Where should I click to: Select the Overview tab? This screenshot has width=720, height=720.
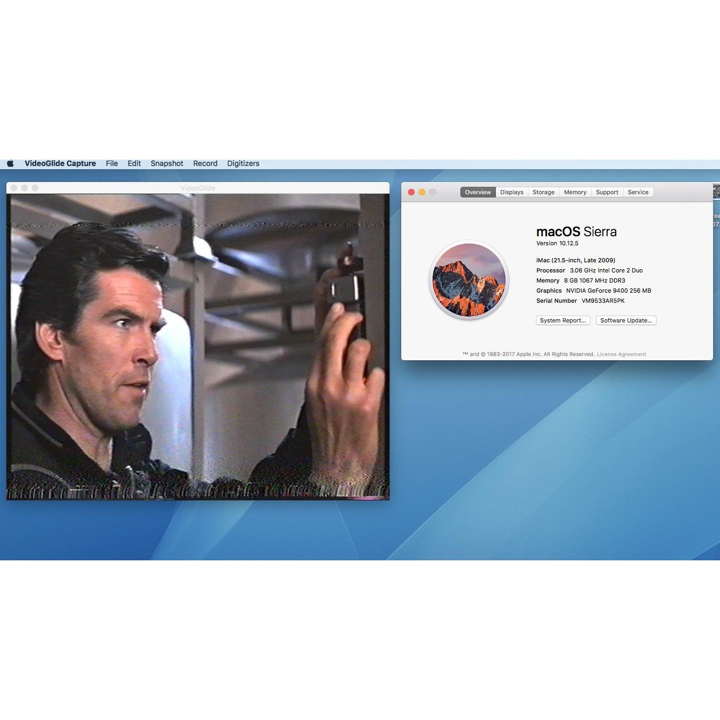click(478, 192)
